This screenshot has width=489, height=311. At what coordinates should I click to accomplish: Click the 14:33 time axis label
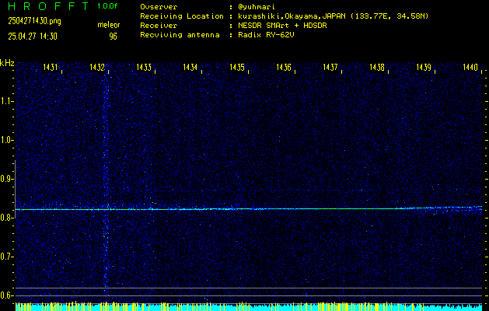144,67
